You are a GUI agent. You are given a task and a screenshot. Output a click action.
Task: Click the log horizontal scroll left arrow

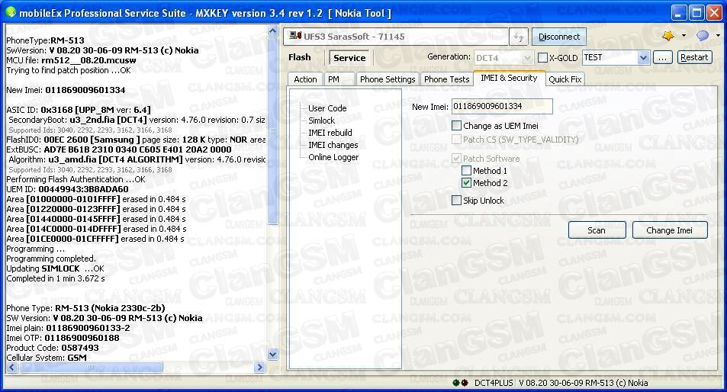click(x=11, y=368)
